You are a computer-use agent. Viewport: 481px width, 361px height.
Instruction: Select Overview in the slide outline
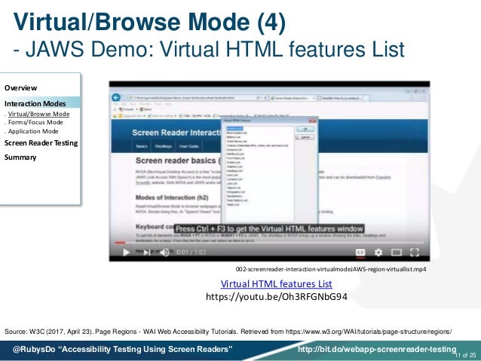click(20, 88)
